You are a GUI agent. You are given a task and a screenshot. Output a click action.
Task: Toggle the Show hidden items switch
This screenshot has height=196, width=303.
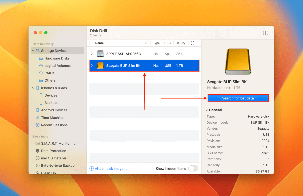[x=193, y=169]
